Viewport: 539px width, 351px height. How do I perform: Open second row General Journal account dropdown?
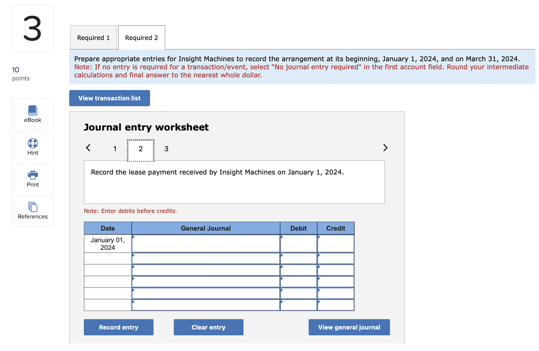coord(206,258)
